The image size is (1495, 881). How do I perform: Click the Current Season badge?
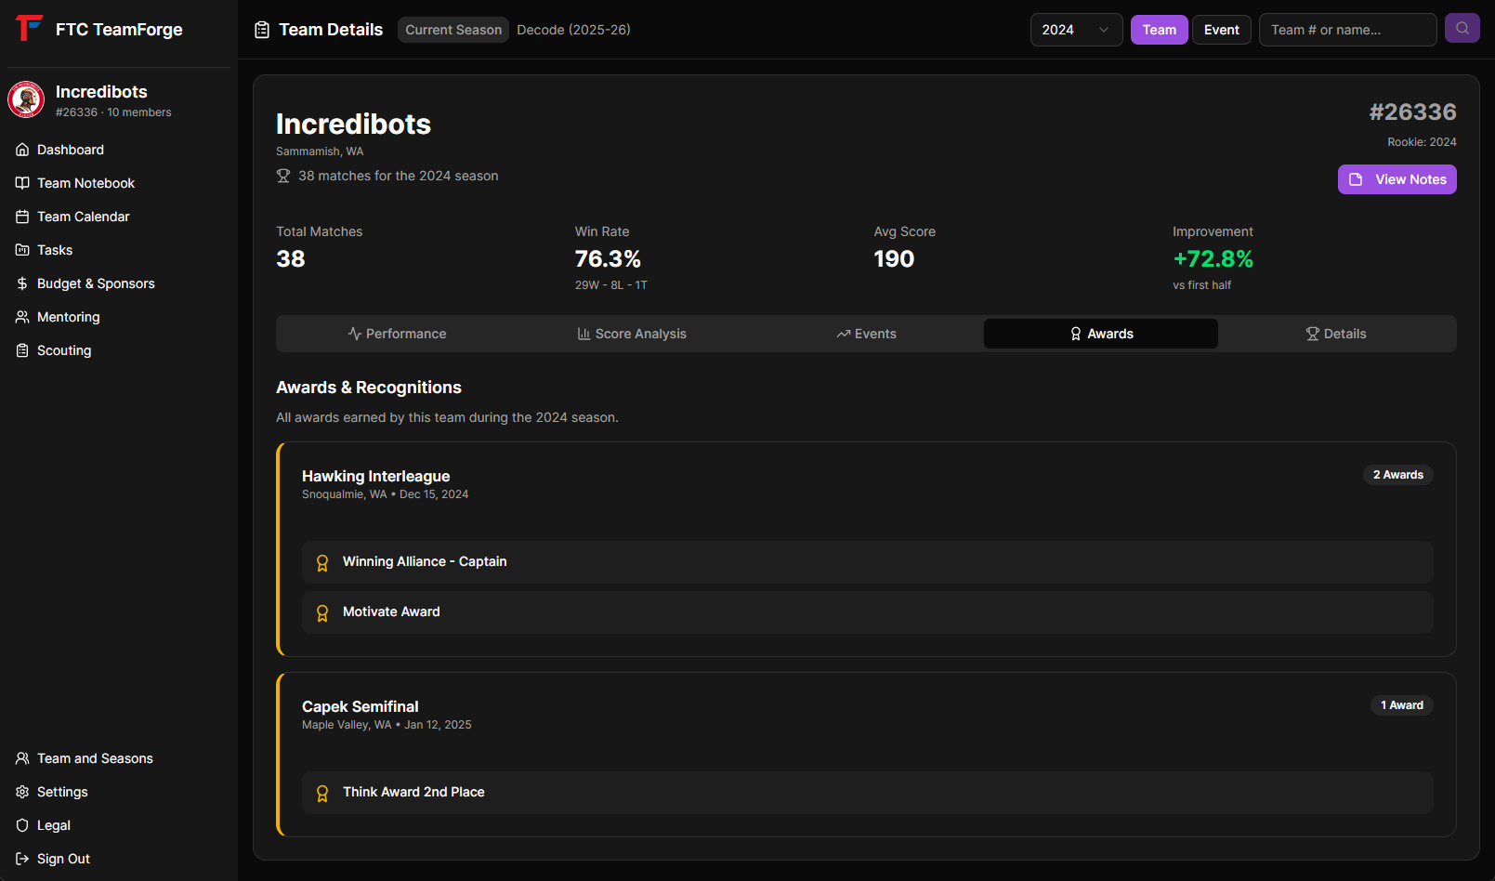453,30
